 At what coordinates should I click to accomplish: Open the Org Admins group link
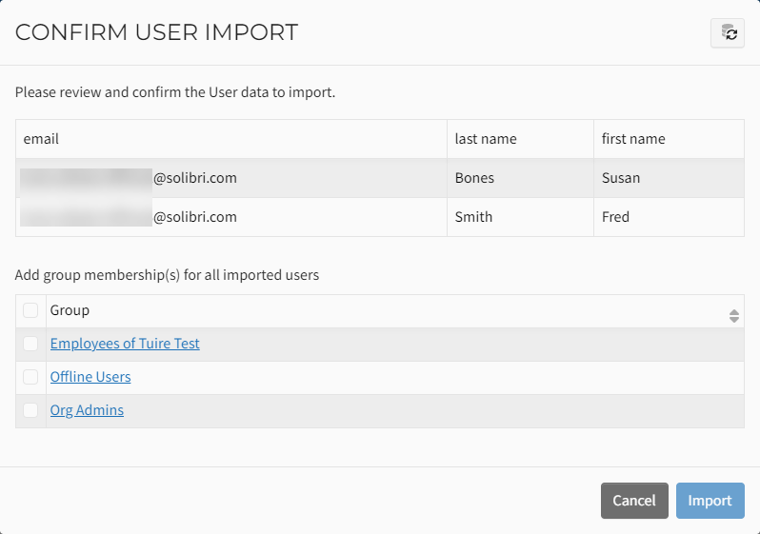pyautogui.click(x=87, y=410)
